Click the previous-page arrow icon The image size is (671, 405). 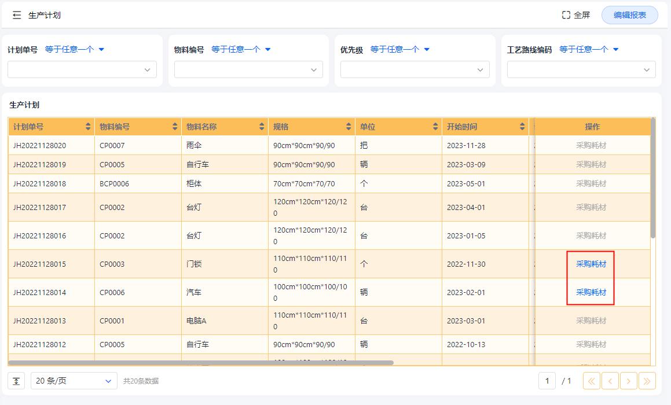pyautogui.click(x=610, y=381)
